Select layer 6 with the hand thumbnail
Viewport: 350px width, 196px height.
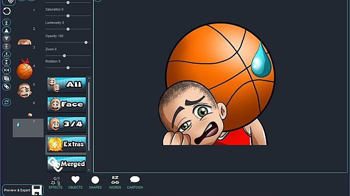pos(28,110)
